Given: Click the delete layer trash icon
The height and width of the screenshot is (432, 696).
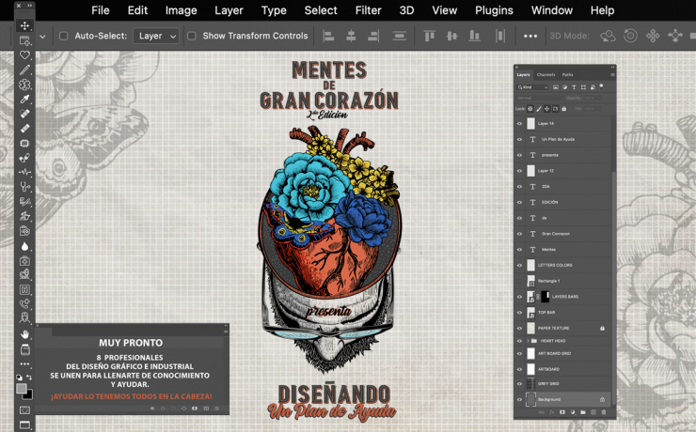Looking at the screenshot, I should pyautogui.click(x=604, y=412).
